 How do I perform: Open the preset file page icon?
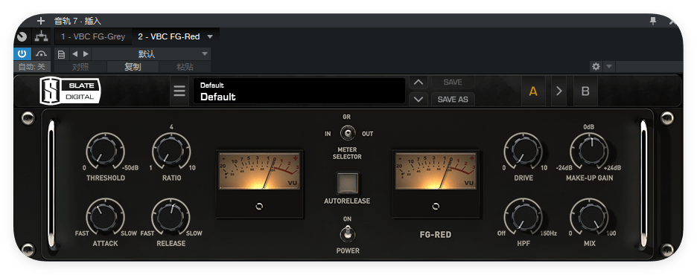pos(61,54)
